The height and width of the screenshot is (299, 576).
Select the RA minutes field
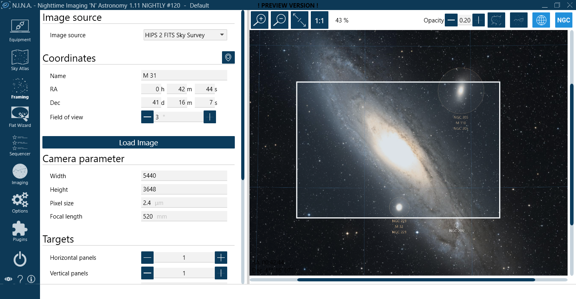pyautogui.click(x=177, y=89)
